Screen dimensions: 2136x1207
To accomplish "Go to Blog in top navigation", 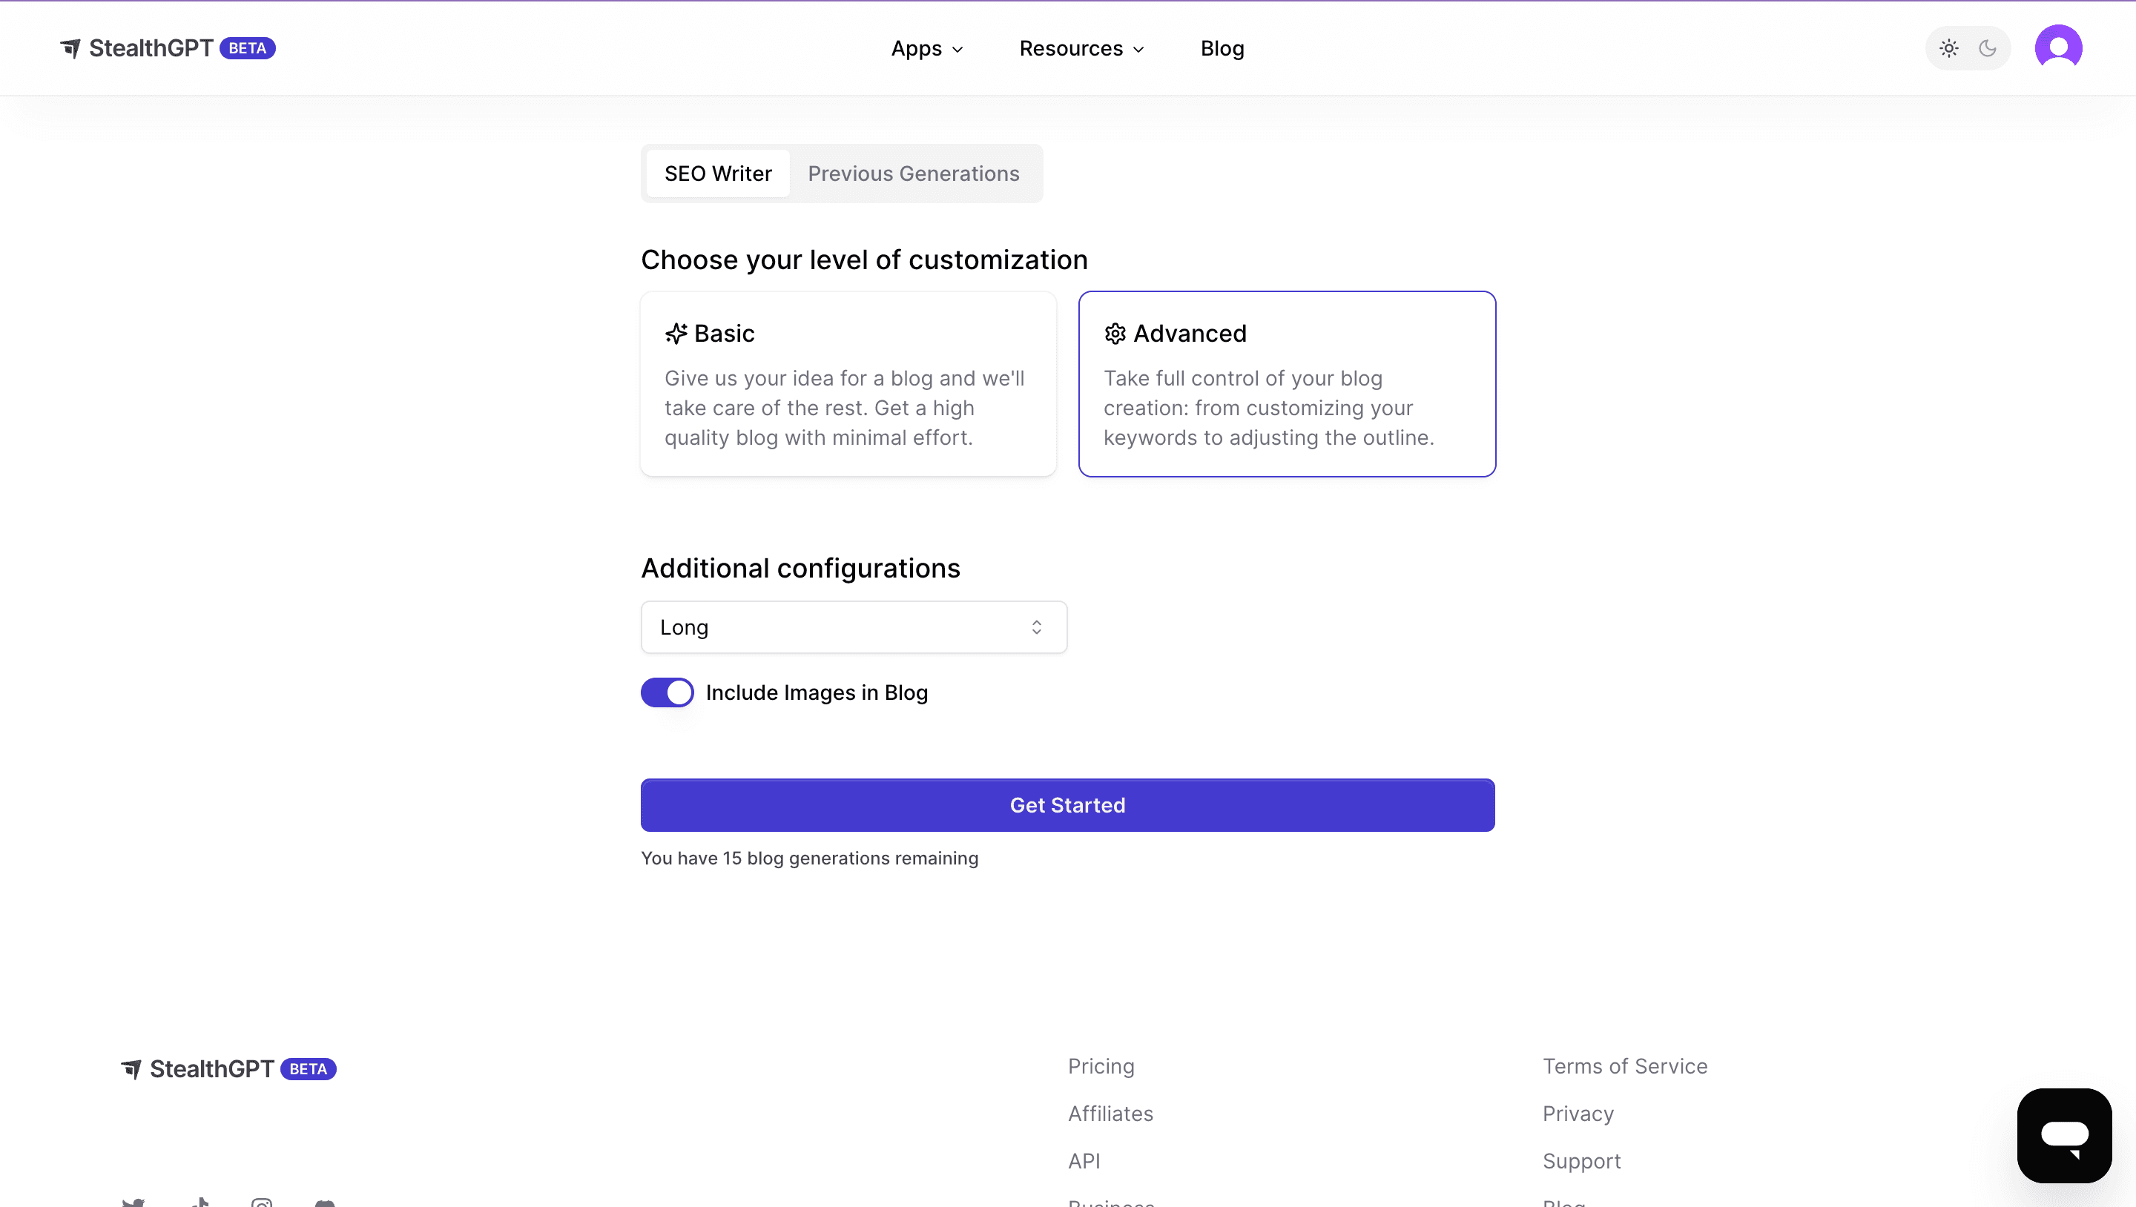I will [1222, 48].
